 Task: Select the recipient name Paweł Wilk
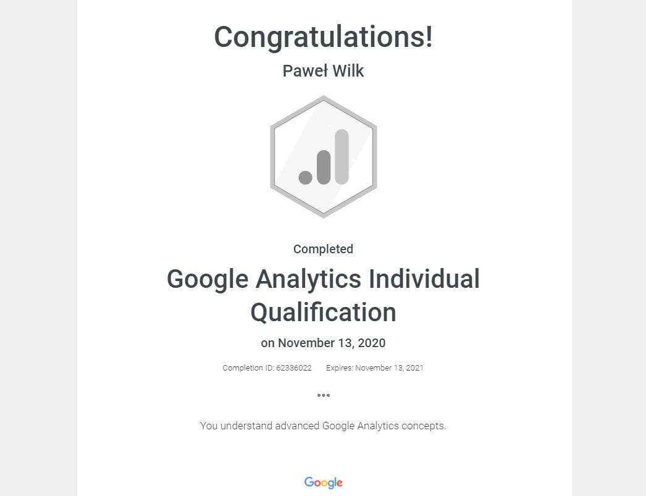coord(323,71)
